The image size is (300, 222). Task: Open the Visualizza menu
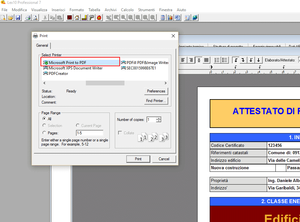[x=39, y=10]
